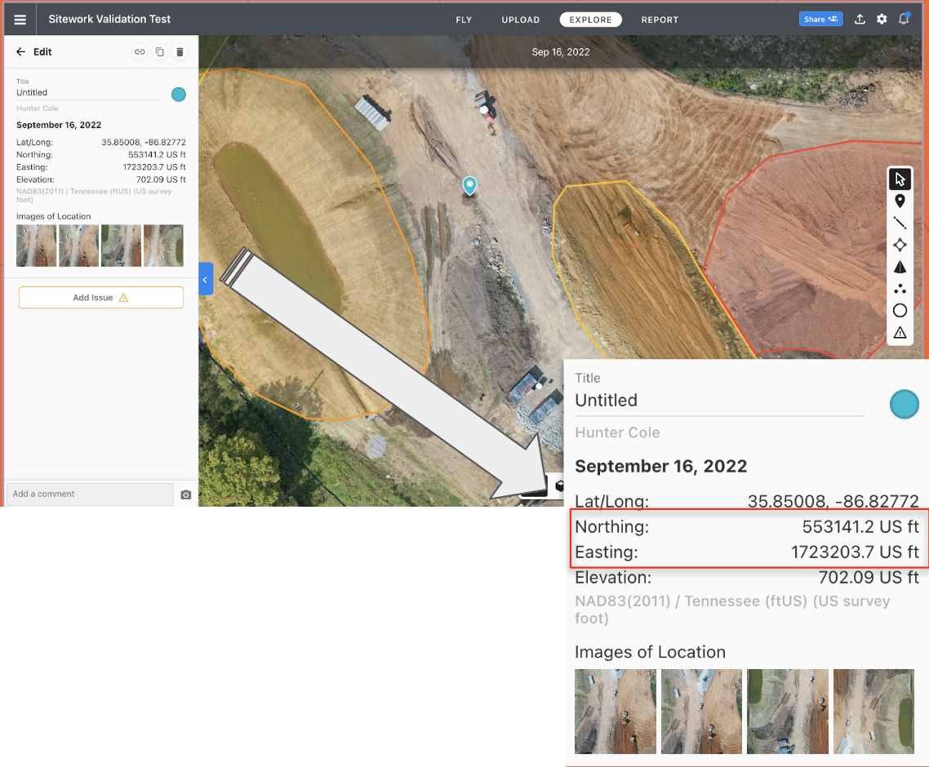Click the Share button
The width and height of the screenshot is (929, 767).
coord(820,18)
